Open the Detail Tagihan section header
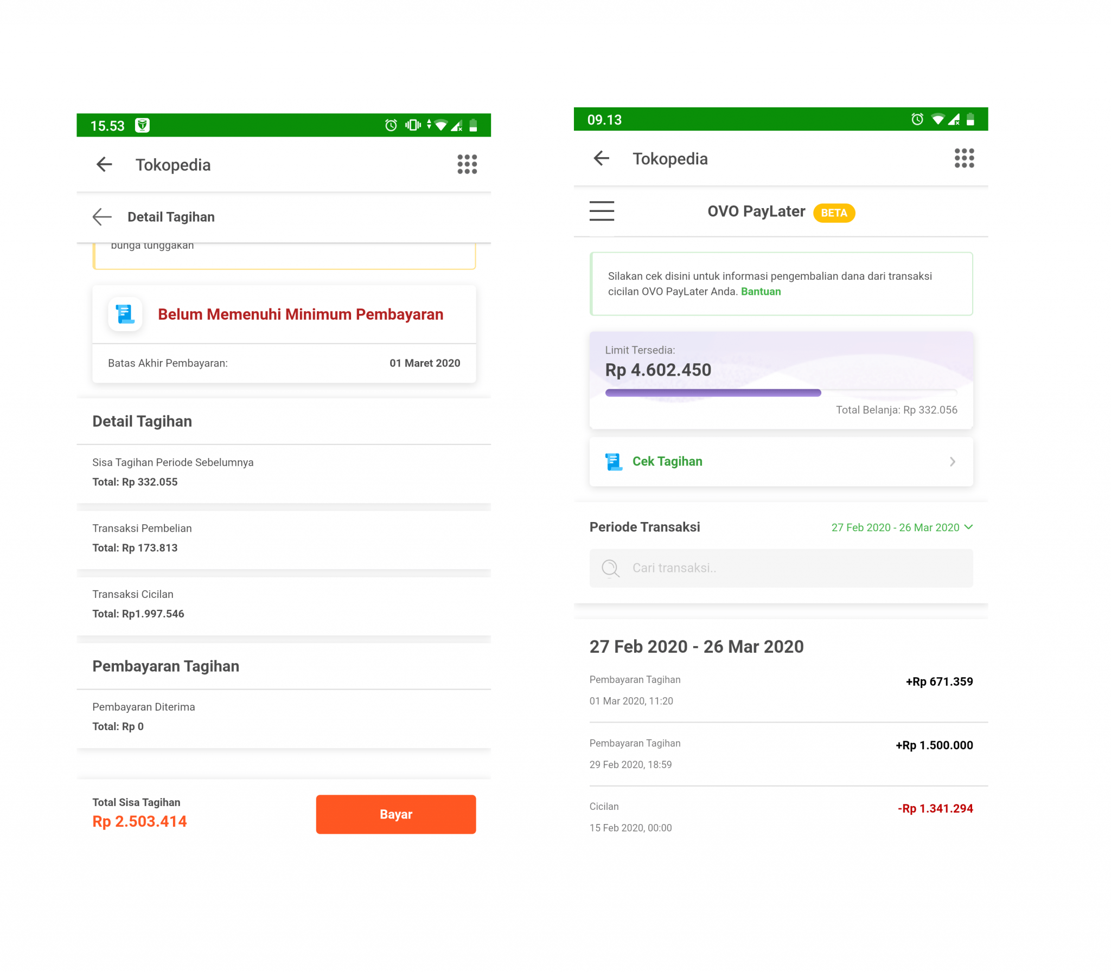 pos(142,421)
